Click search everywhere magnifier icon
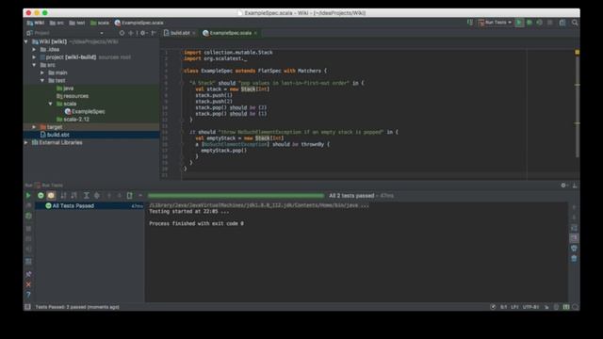The image size is (603, 339). point(575,23)
